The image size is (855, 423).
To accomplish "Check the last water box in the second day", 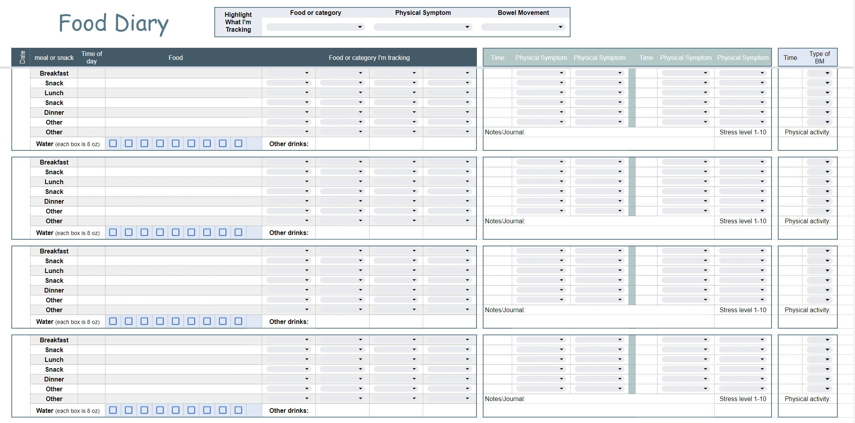I will click(x=238, y=232).
